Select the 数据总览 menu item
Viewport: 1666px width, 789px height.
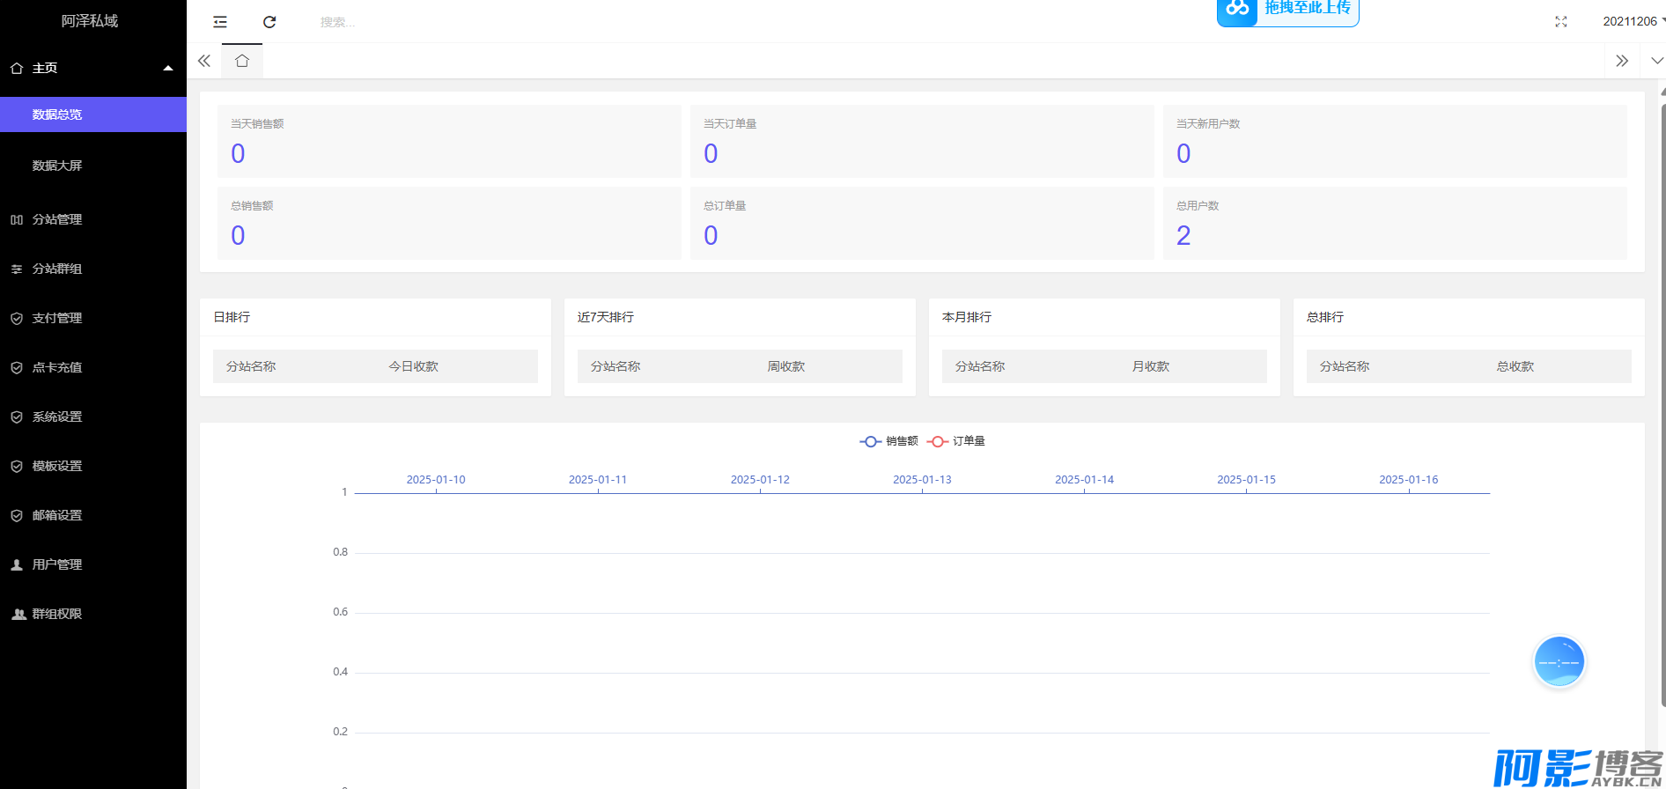(x=93, y=114)
